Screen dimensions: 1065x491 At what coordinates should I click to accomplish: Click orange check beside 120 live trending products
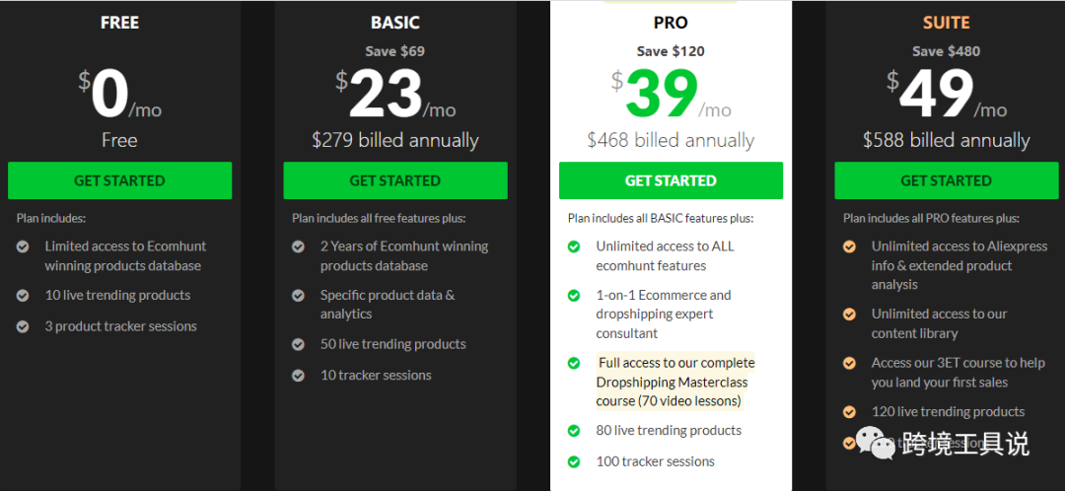tap(849, 411)
